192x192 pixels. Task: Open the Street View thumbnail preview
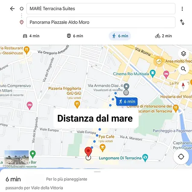tap(17, 157)
